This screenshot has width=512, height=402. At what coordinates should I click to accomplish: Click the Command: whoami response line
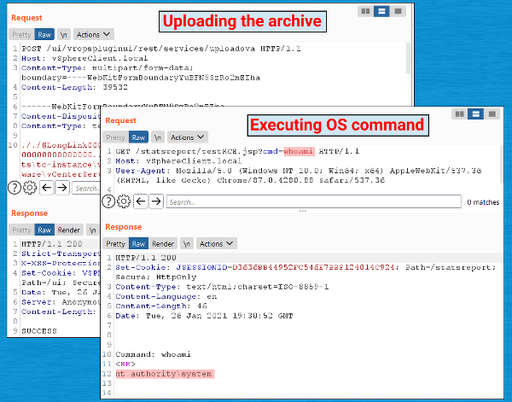pyautogui.click(x=153, y=354)
